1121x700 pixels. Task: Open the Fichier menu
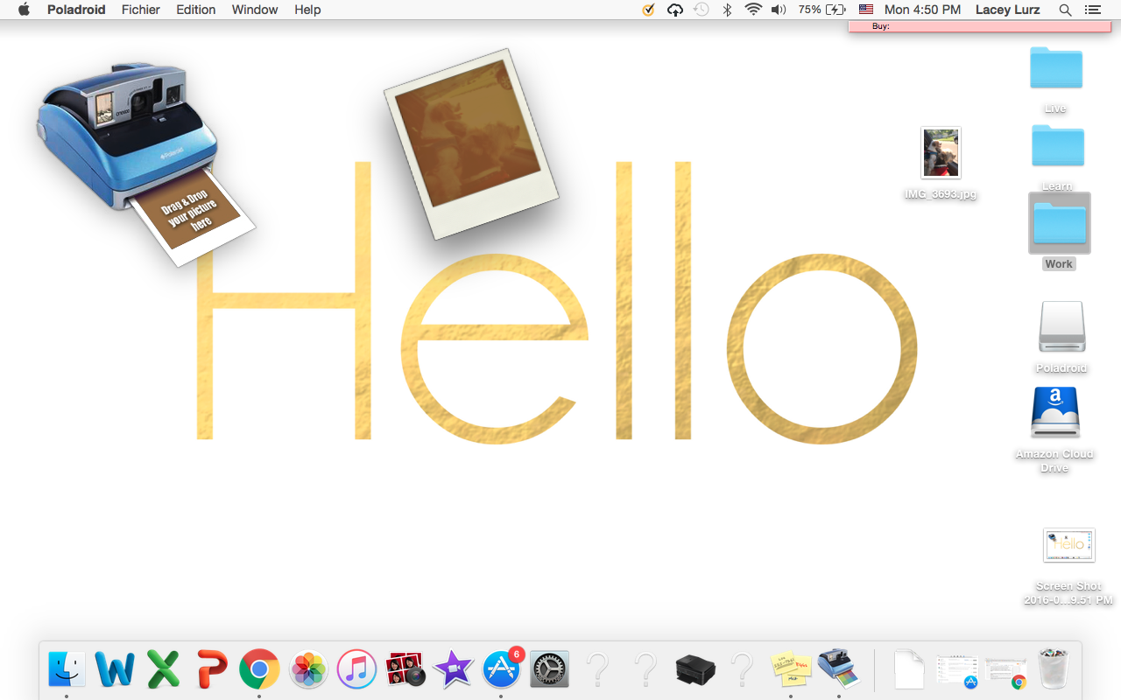pos(141,10)
